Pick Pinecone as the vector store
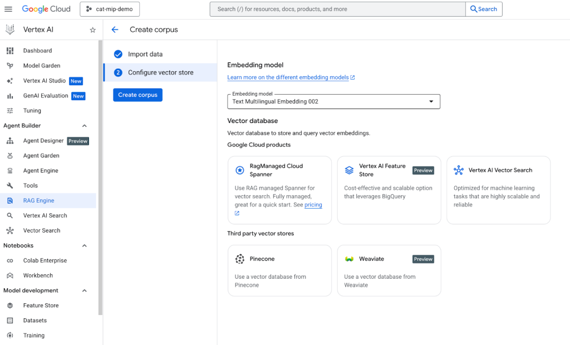Image resolution: width=570 pixels, height=345 pixels. pos(279,270)
